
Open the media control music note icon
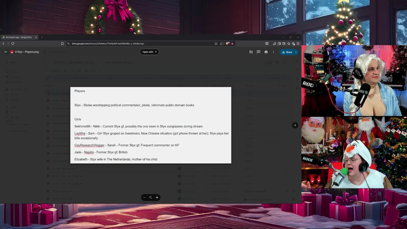274,44
